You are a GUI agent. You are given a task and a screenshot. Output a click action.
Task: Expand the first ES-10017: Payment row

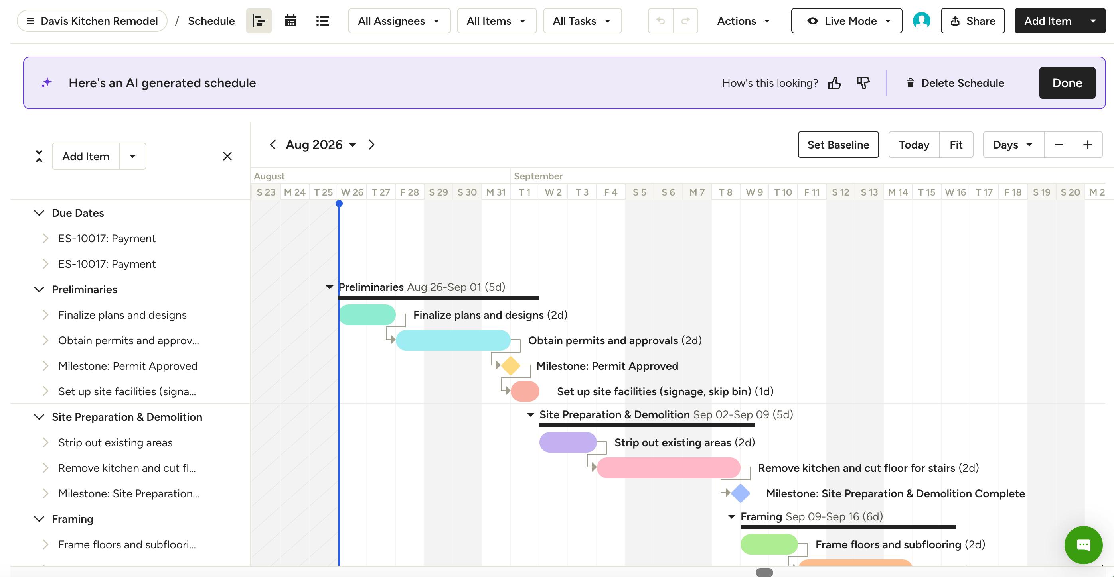45,238
